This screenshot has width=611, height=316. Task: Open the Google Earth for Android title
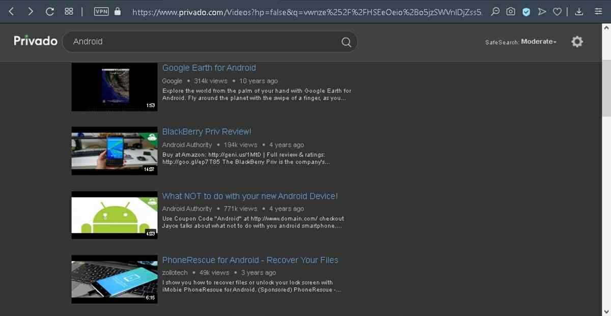point(209,68)
